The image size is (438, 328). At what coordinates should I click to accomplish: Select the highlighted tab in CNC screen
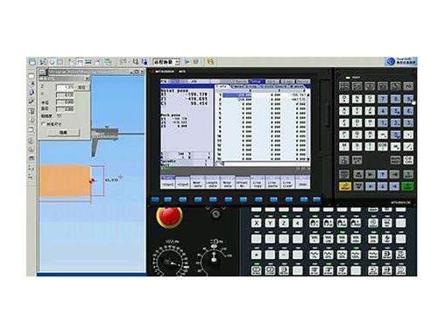pos(257,81)
